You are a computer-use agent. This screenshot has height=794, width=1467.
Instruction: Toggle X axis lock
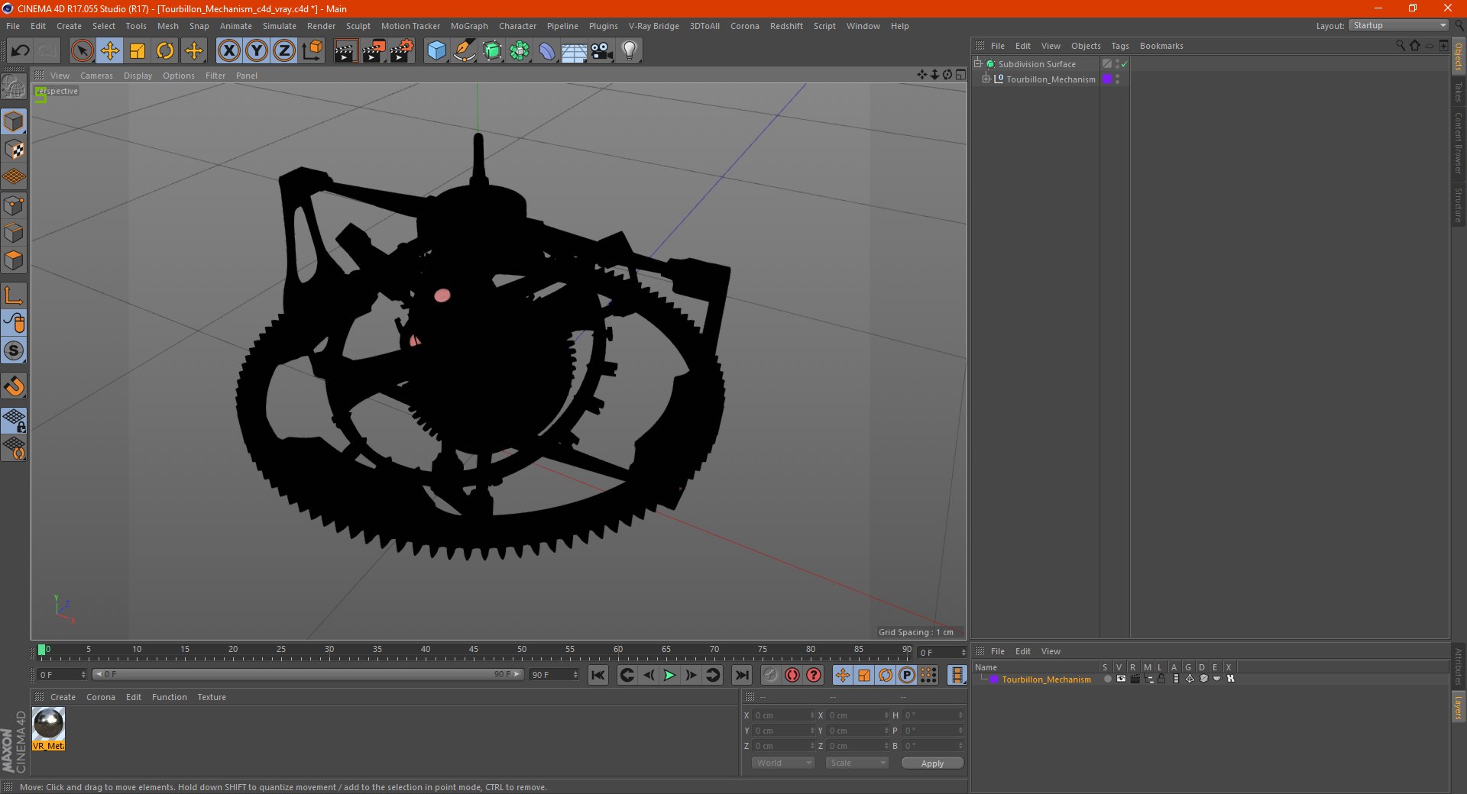(228, 51)
